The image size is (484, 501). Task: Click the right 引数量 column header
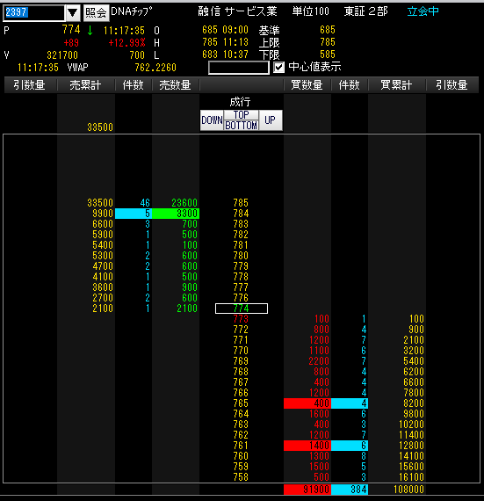(x=451, y=85)
